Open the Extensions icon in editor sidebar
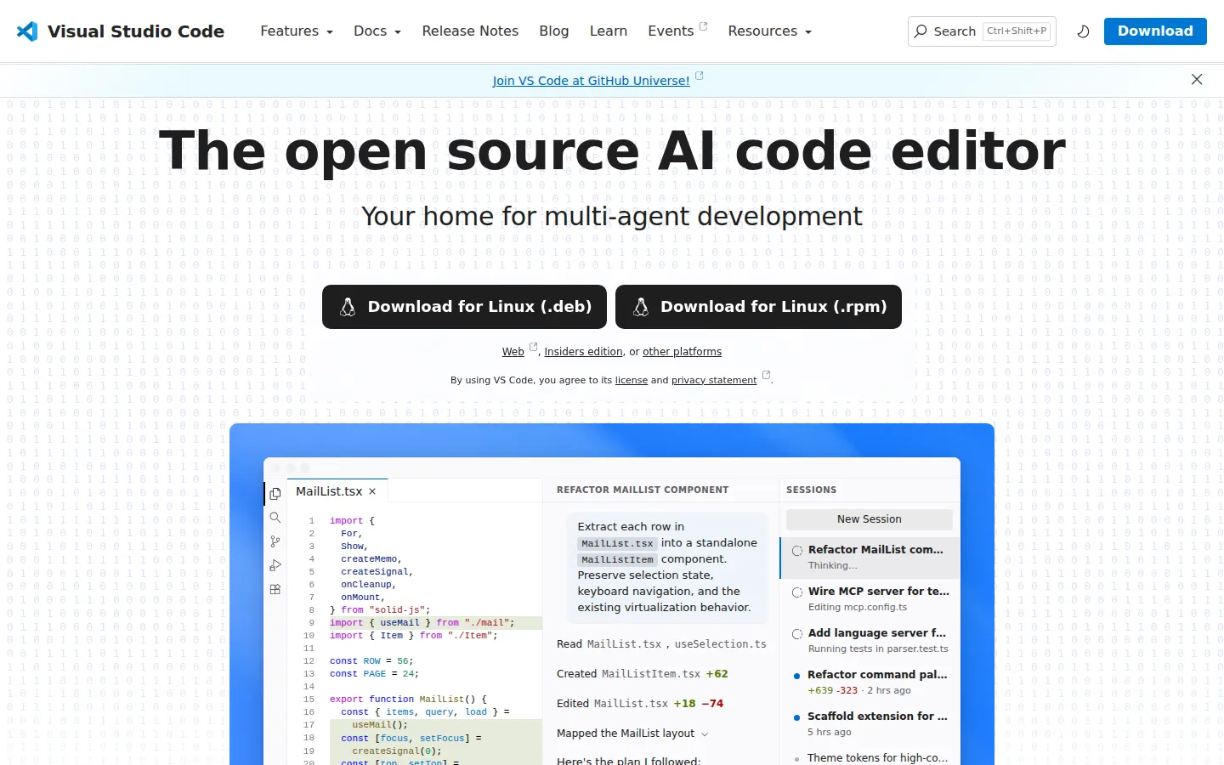 click(275, 589)
